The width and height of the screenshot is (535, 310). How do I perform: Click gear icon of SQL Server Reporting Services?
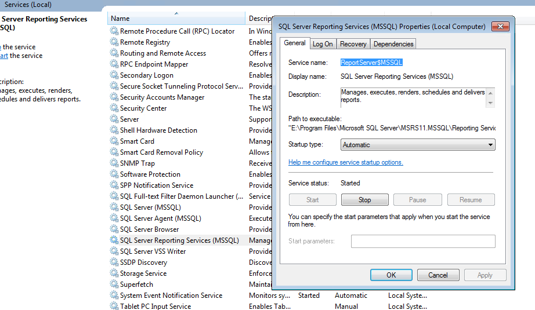click(x=114, y=240)
